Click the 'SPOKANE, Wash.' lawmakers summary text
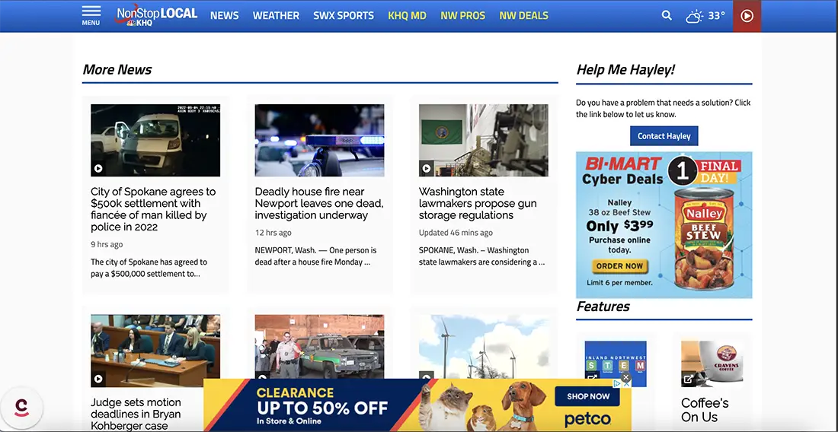 pyautogui.click(x=481, y=256)
